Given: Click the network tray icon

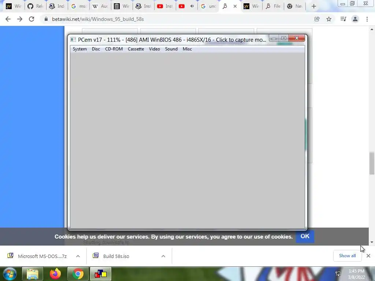Looking at the screenshot, I should 338,274.
